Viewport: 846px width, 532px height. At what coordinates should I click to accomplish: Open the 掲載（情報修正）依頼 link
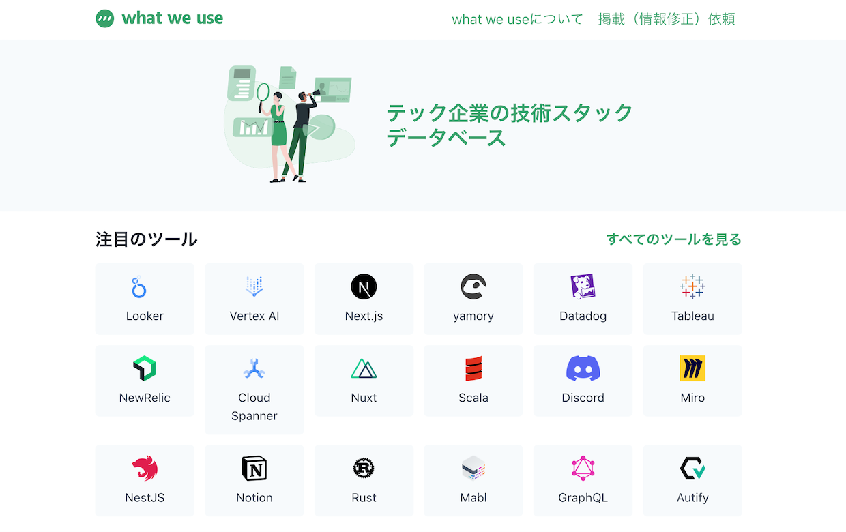coord(667,19)
